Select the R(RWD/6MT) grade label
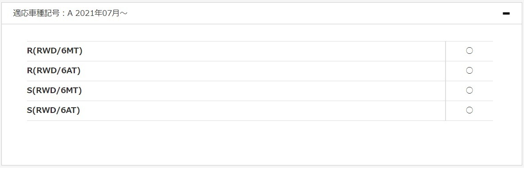The height and width of the screenshot is (169, 524). 55,51
